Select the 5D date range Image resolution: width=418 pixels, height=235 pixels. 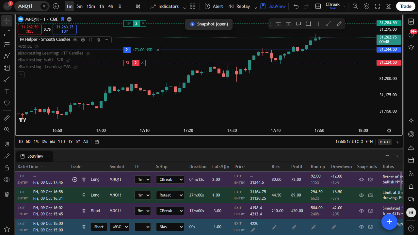pyautogui.click(x=28, y=142)
